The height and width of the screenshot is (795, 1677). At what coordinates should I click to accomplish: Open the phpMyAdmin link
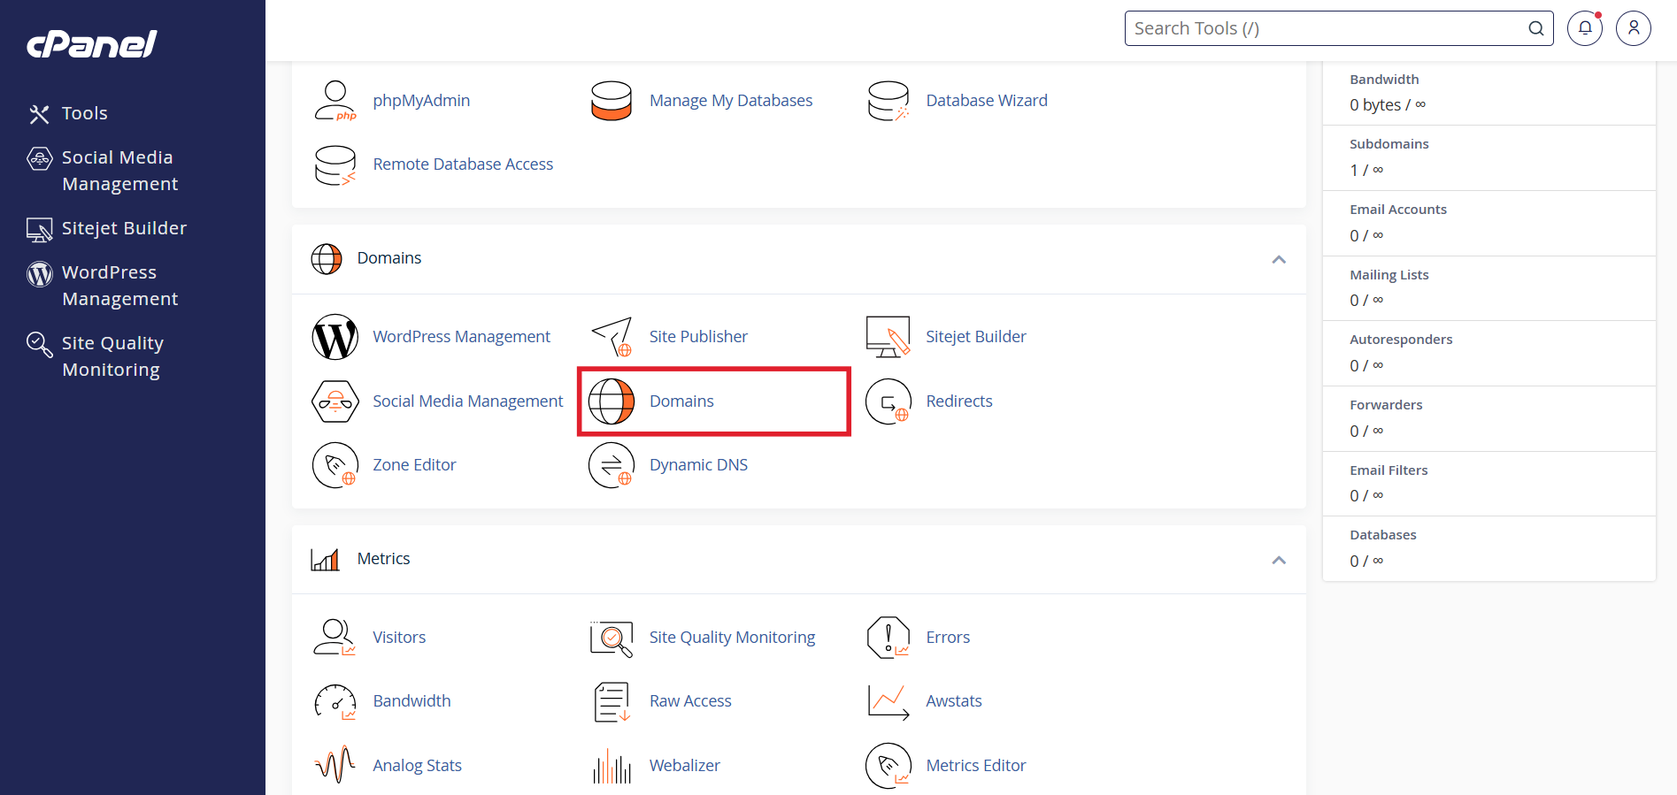tap(421, 101)
